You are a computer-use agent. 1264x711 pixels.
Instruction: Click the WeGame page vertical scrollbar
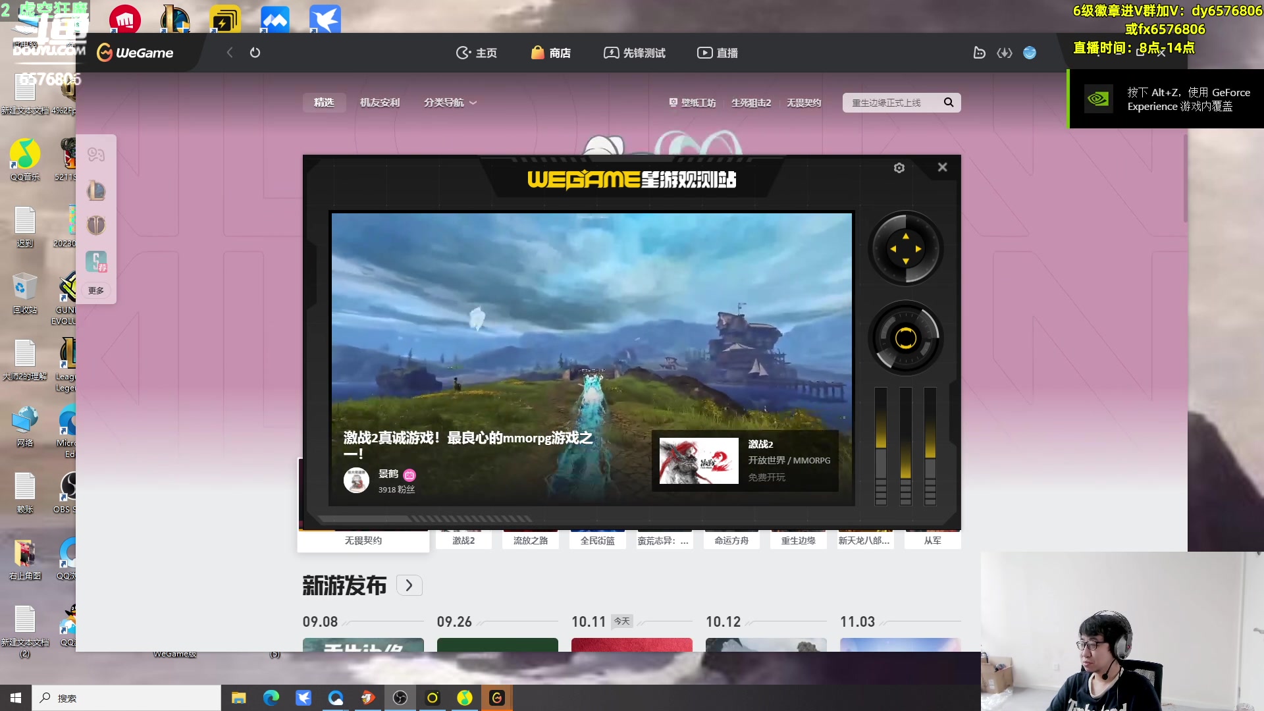(x=1185, y=178)
